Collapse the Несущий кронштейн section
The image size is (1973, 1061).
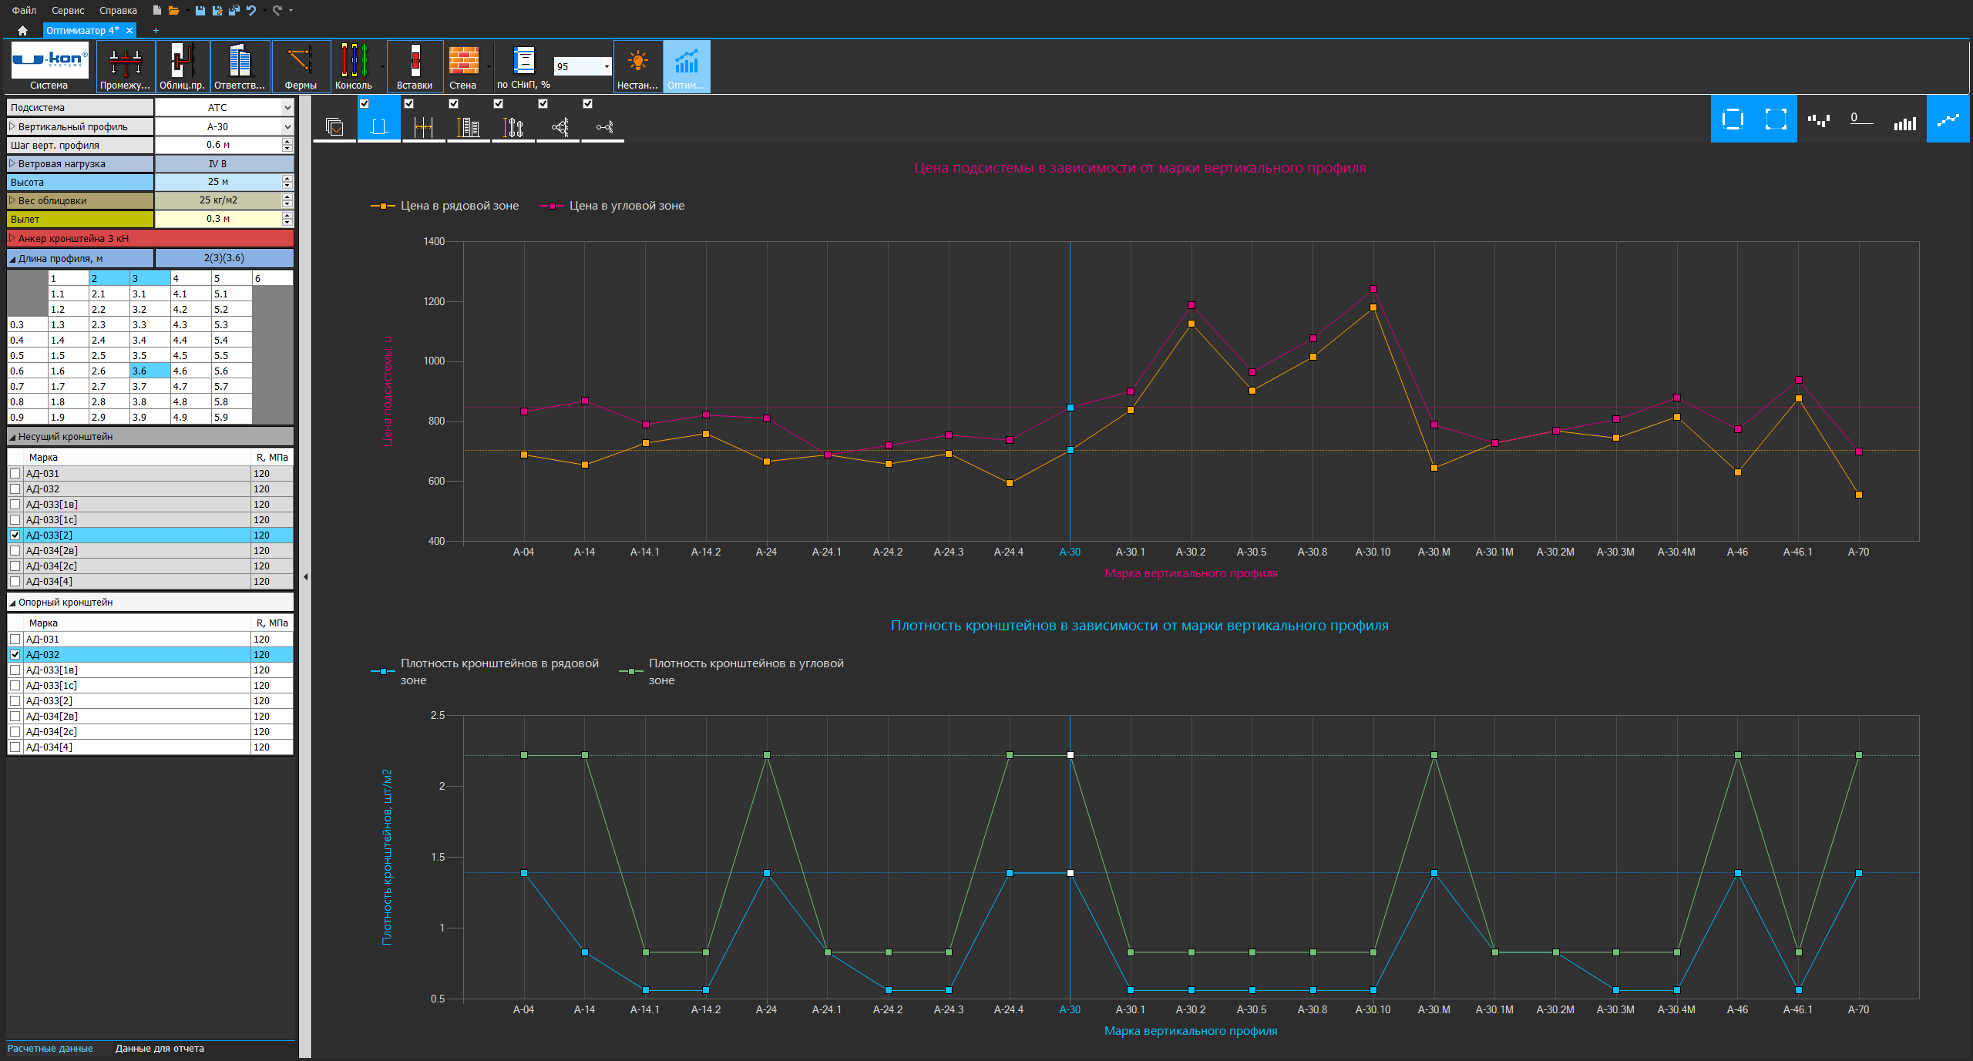(12, 437)
